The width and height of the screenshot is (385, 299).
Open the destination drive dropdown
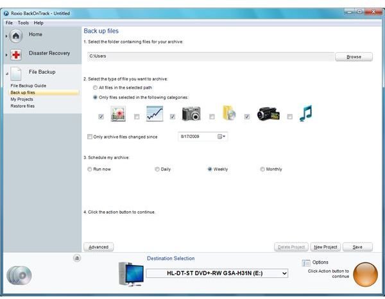[284, 273]
